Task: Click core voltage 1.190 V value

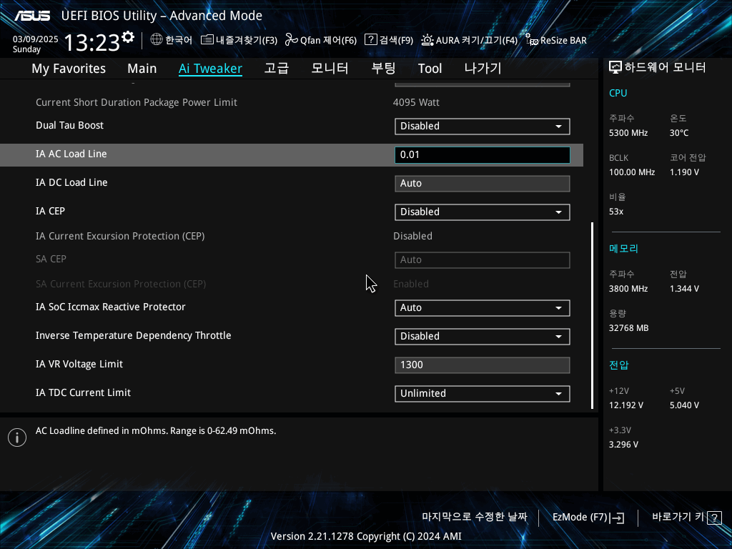Action: tap(684, 172)
